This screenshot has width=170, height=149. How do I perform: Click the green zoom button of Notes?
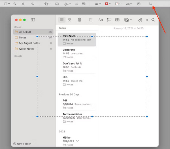tap(24, 20)
